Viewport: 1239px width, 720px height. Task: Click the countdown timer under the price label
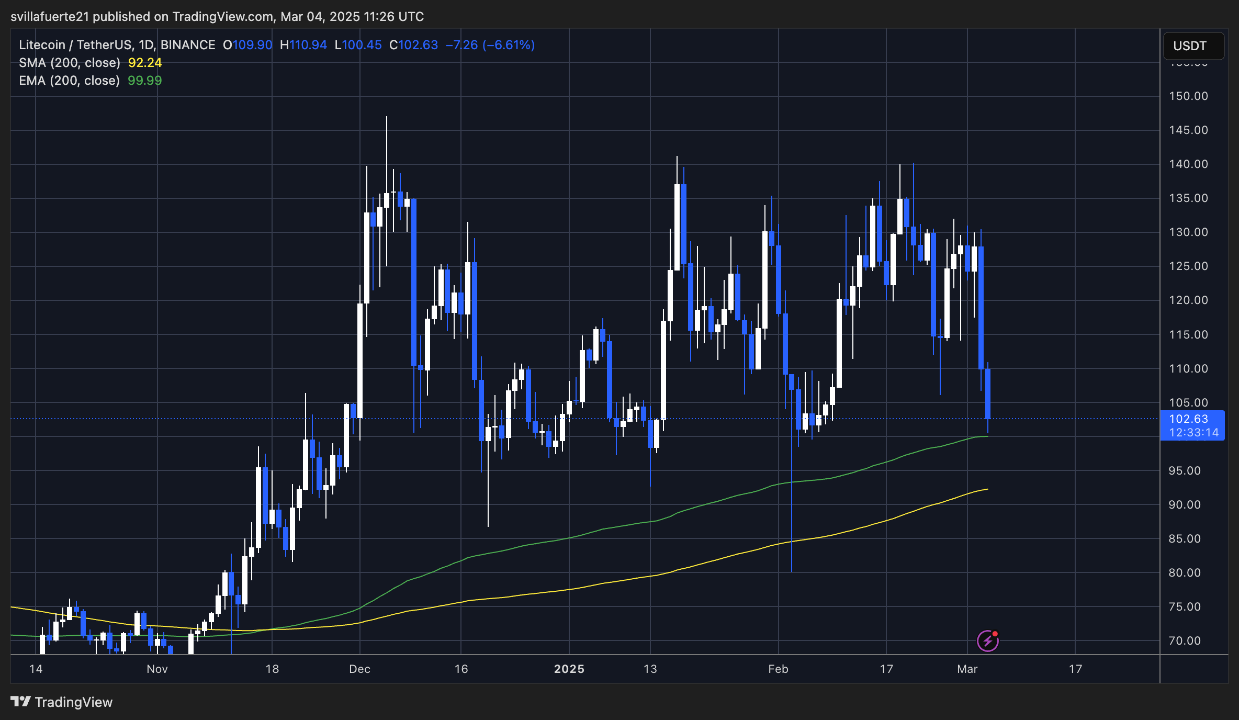(1195, 432)
